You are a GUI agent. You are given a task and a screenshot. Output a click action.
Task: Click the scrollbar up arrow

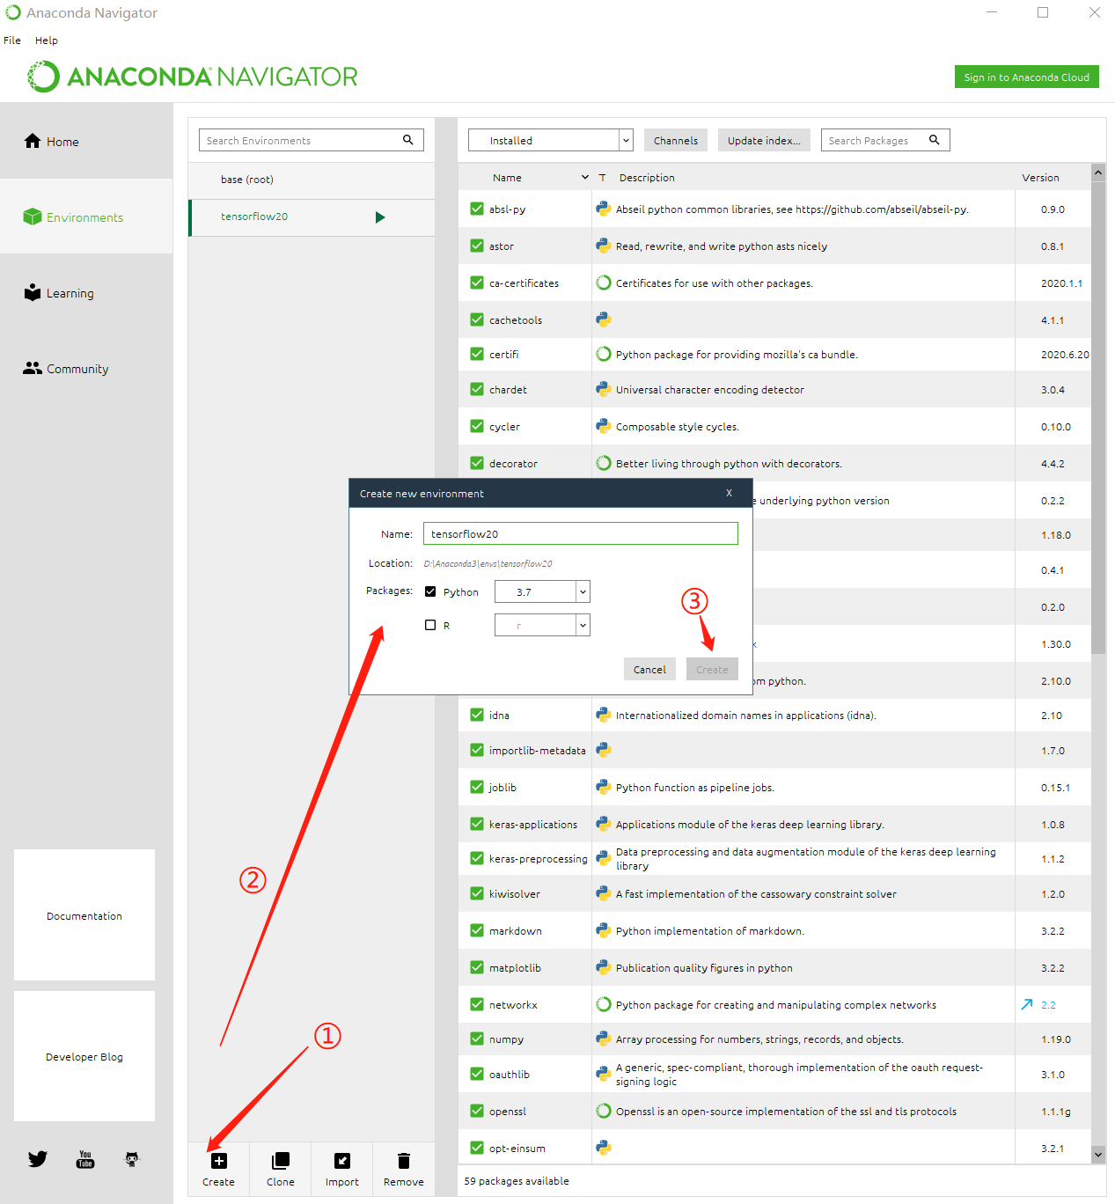(1098, 173)
